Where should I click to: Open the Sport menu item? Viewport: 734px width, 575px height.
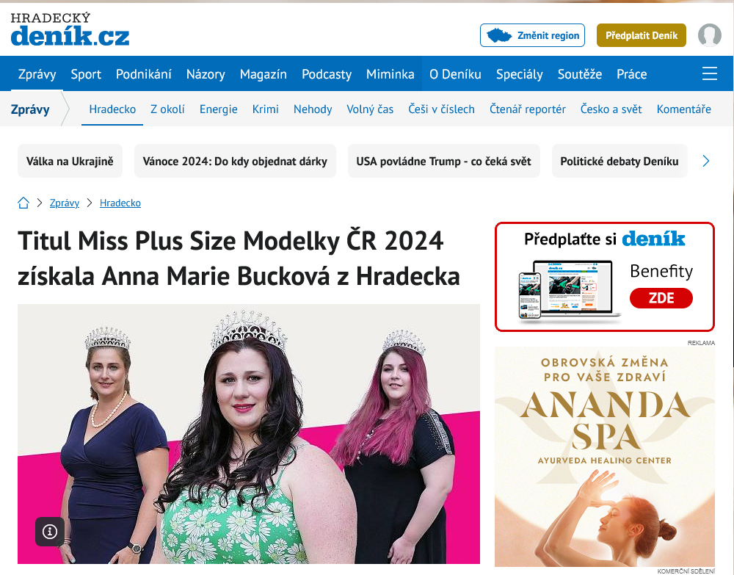(86, 74)
